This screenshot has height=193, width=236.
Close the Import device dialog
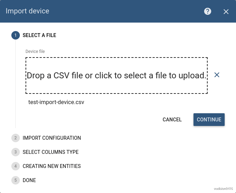pos(226,12)
